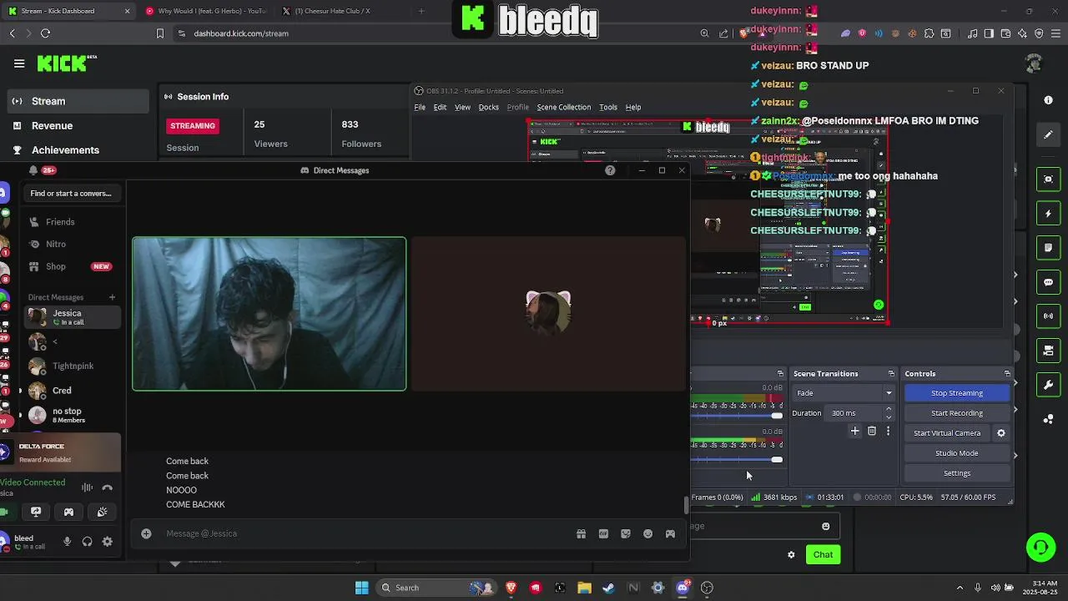Toggle Discord headphone deafen
This screenshot has height=601, width=1068.
click(x=87, y=542)
